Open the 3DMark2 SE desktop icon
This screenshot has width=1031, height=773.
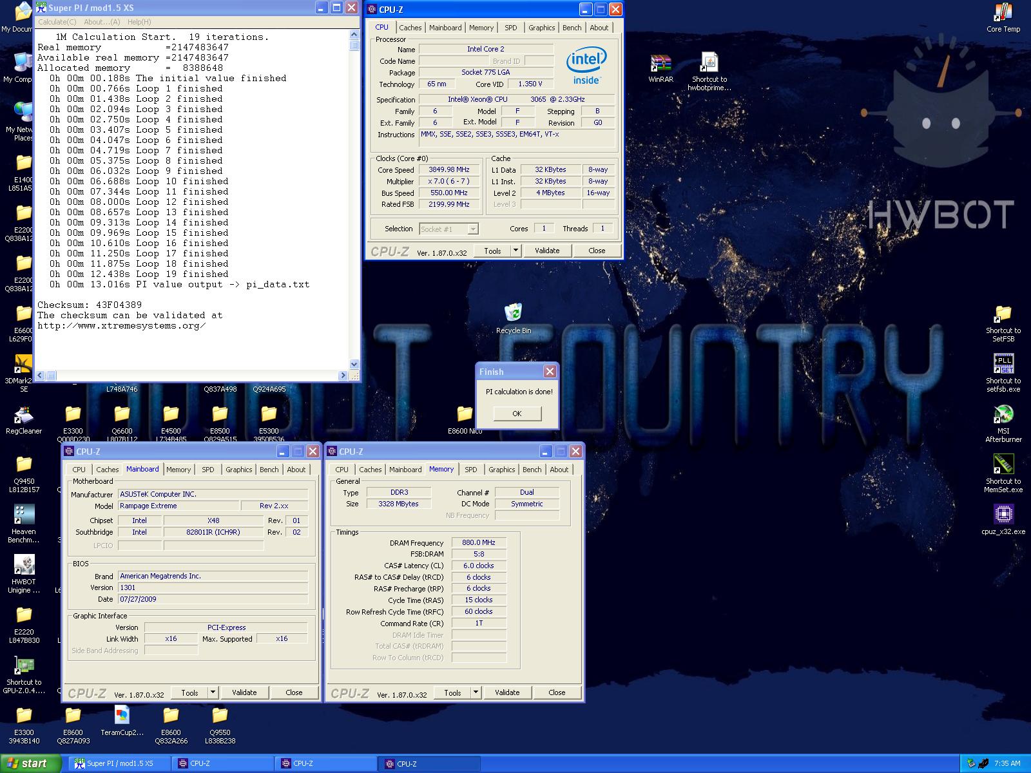[x=24, y=364]
